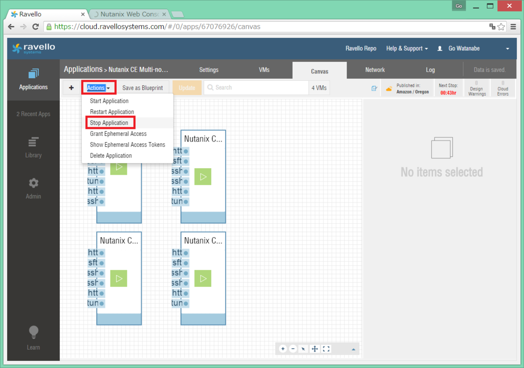Focus the Search input field

[256, 87]
